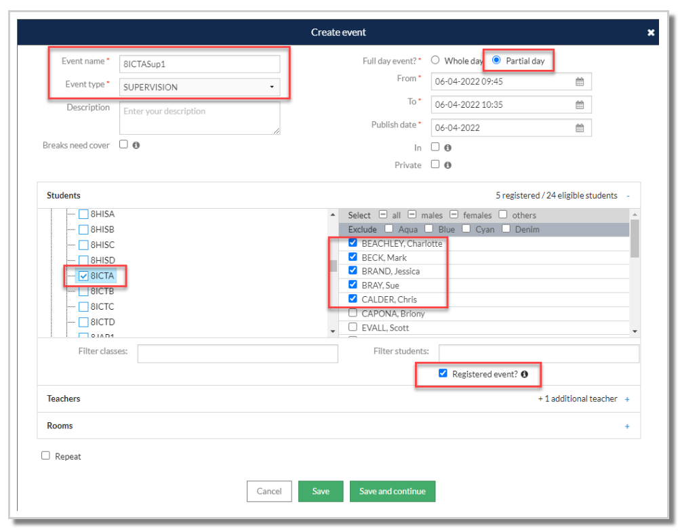Expand the Rooms section with plus
Image resolution: width=678 pixels, height=532 pixels.
click(x=627, y=426)
